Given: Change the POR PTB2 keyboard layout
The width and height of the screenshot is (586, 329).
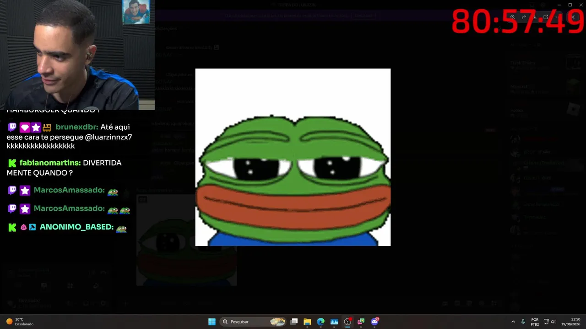Looking at the screenshot, I should [535, 322].
